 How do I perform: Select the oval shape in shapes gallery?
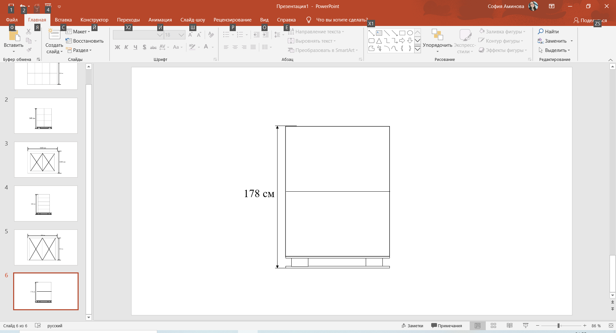pyautogui.click(x=410, y=33)
